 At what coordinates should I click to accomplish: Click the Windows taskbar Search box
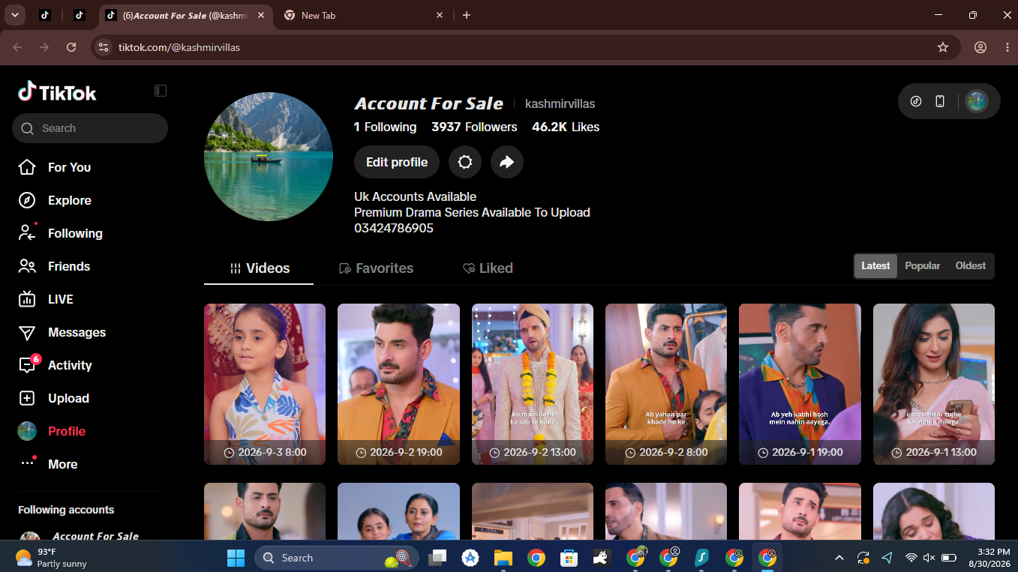pos(338,558)
